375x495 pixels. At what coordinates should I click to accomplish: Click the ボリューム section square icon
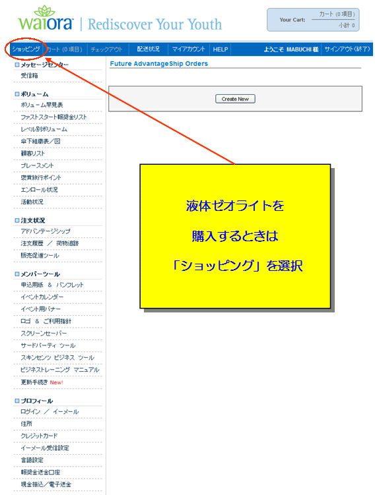(17, 94)
